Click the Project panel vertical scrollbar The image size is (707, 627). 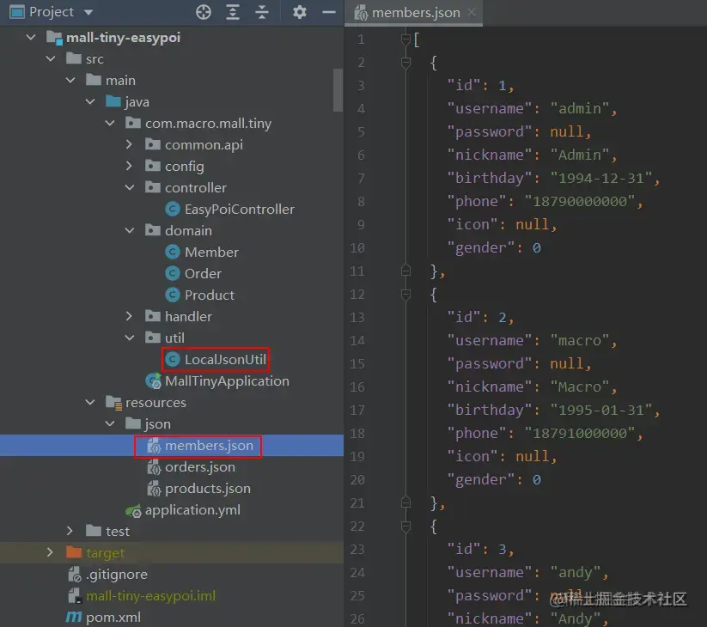pyautogui.click(x=338, y=89)
